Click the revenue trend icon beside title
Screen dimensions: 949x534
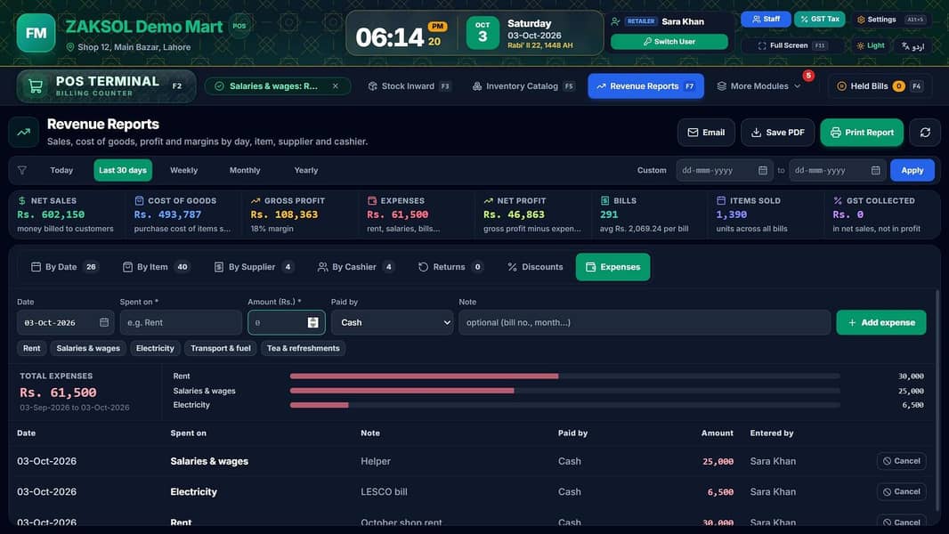point(24,132)
